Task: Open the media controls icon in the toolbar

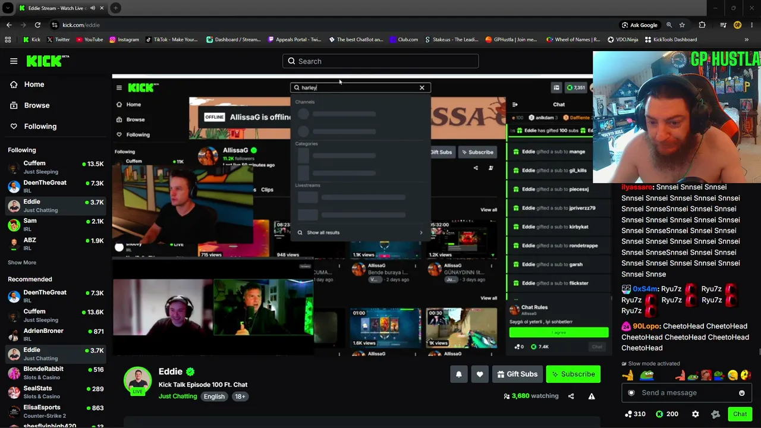Action: coord(723,25)
